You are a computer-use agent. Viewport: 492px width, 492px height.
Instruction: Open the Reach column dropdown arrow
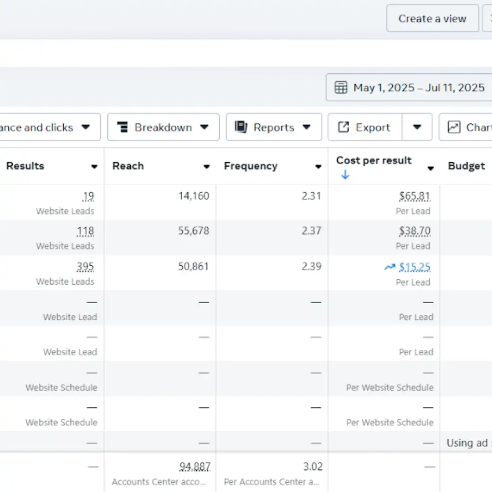click(x=206, y=167)
